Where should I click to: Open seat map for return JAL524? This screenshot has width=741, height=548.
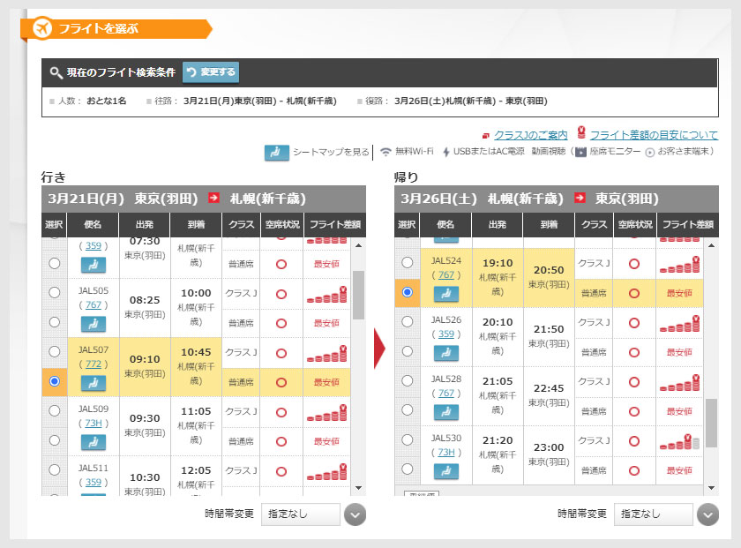pyautogui.click(x=446, y=294)
